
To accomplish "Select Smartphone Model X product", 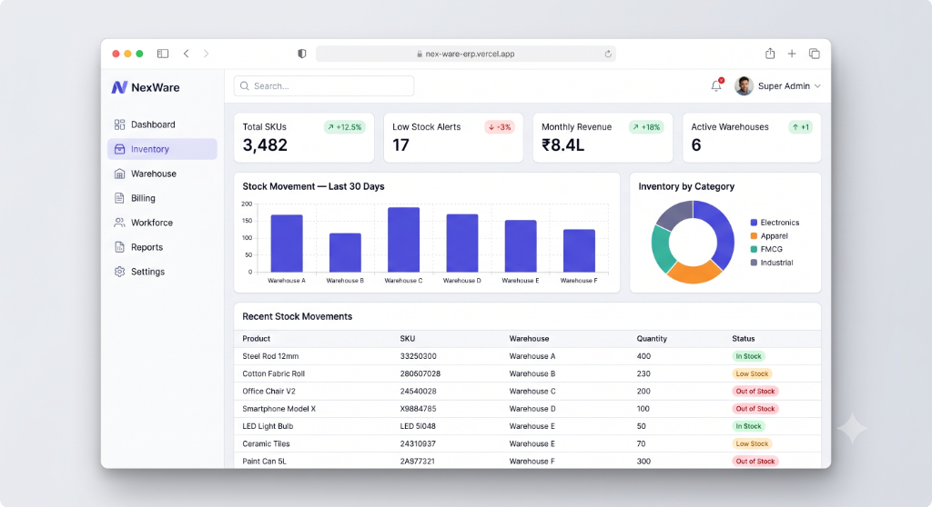I will (279, 409).
